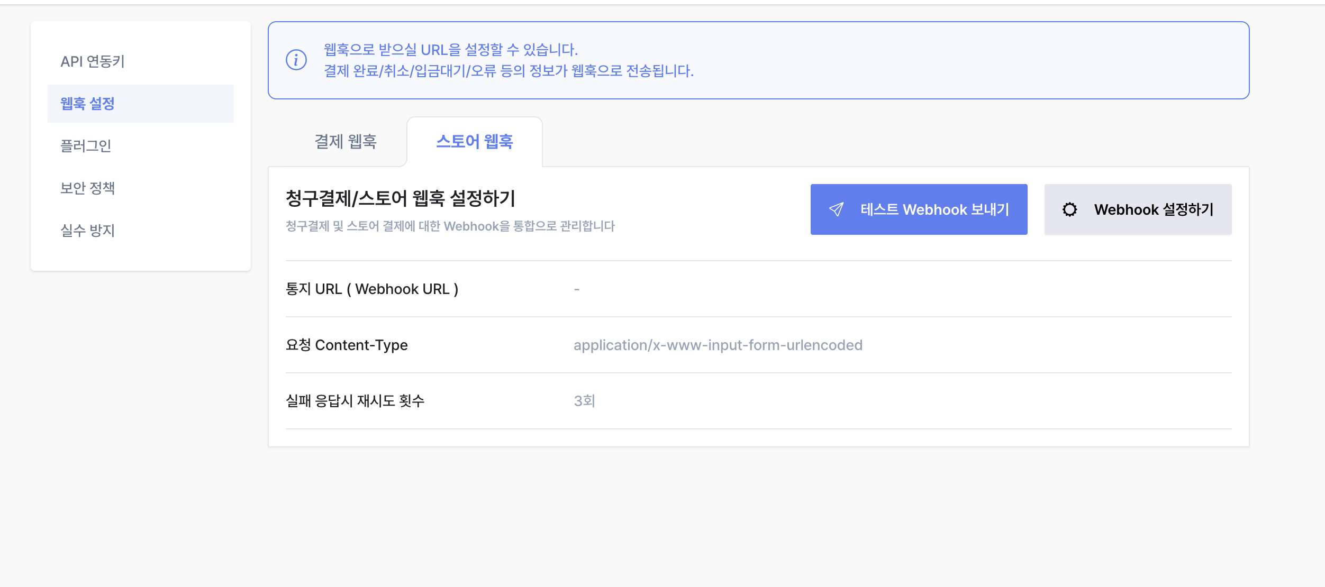Click the Webhook 설정하기 button
The image size is (1325, 587).
pos(1139,209)
